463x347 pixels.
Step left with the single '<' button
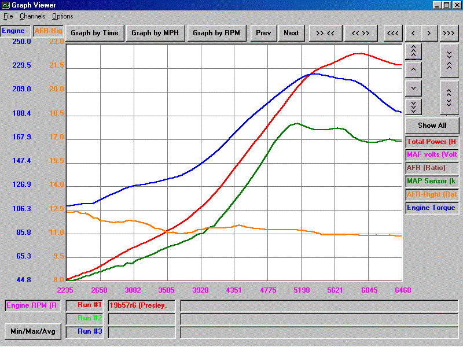pyautogui.click(x=413, y=33)
